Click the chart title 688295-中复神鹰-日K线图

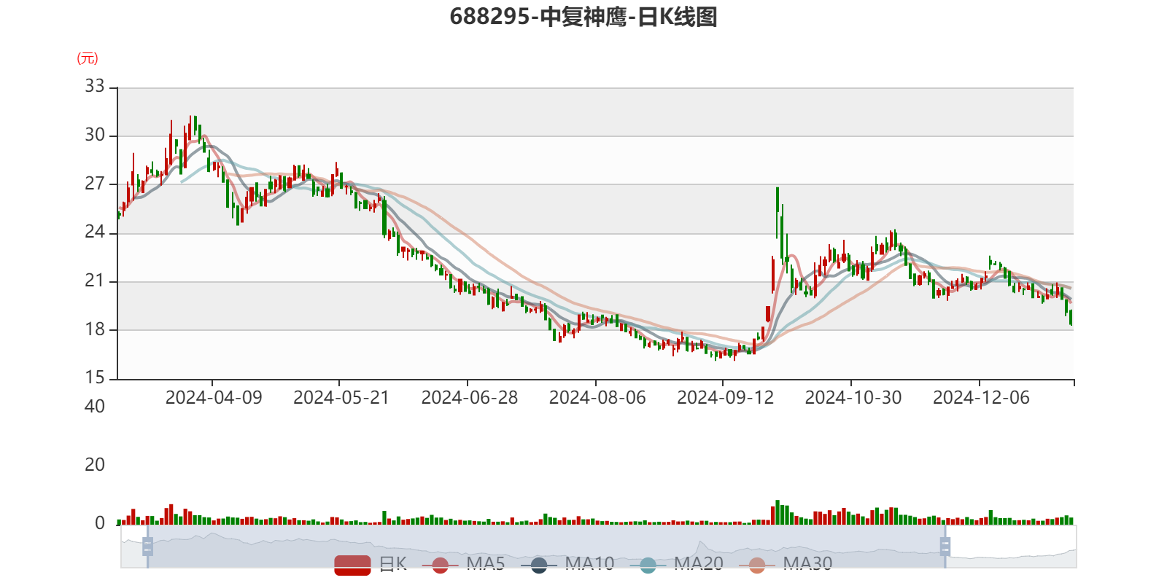pos(583,17)
